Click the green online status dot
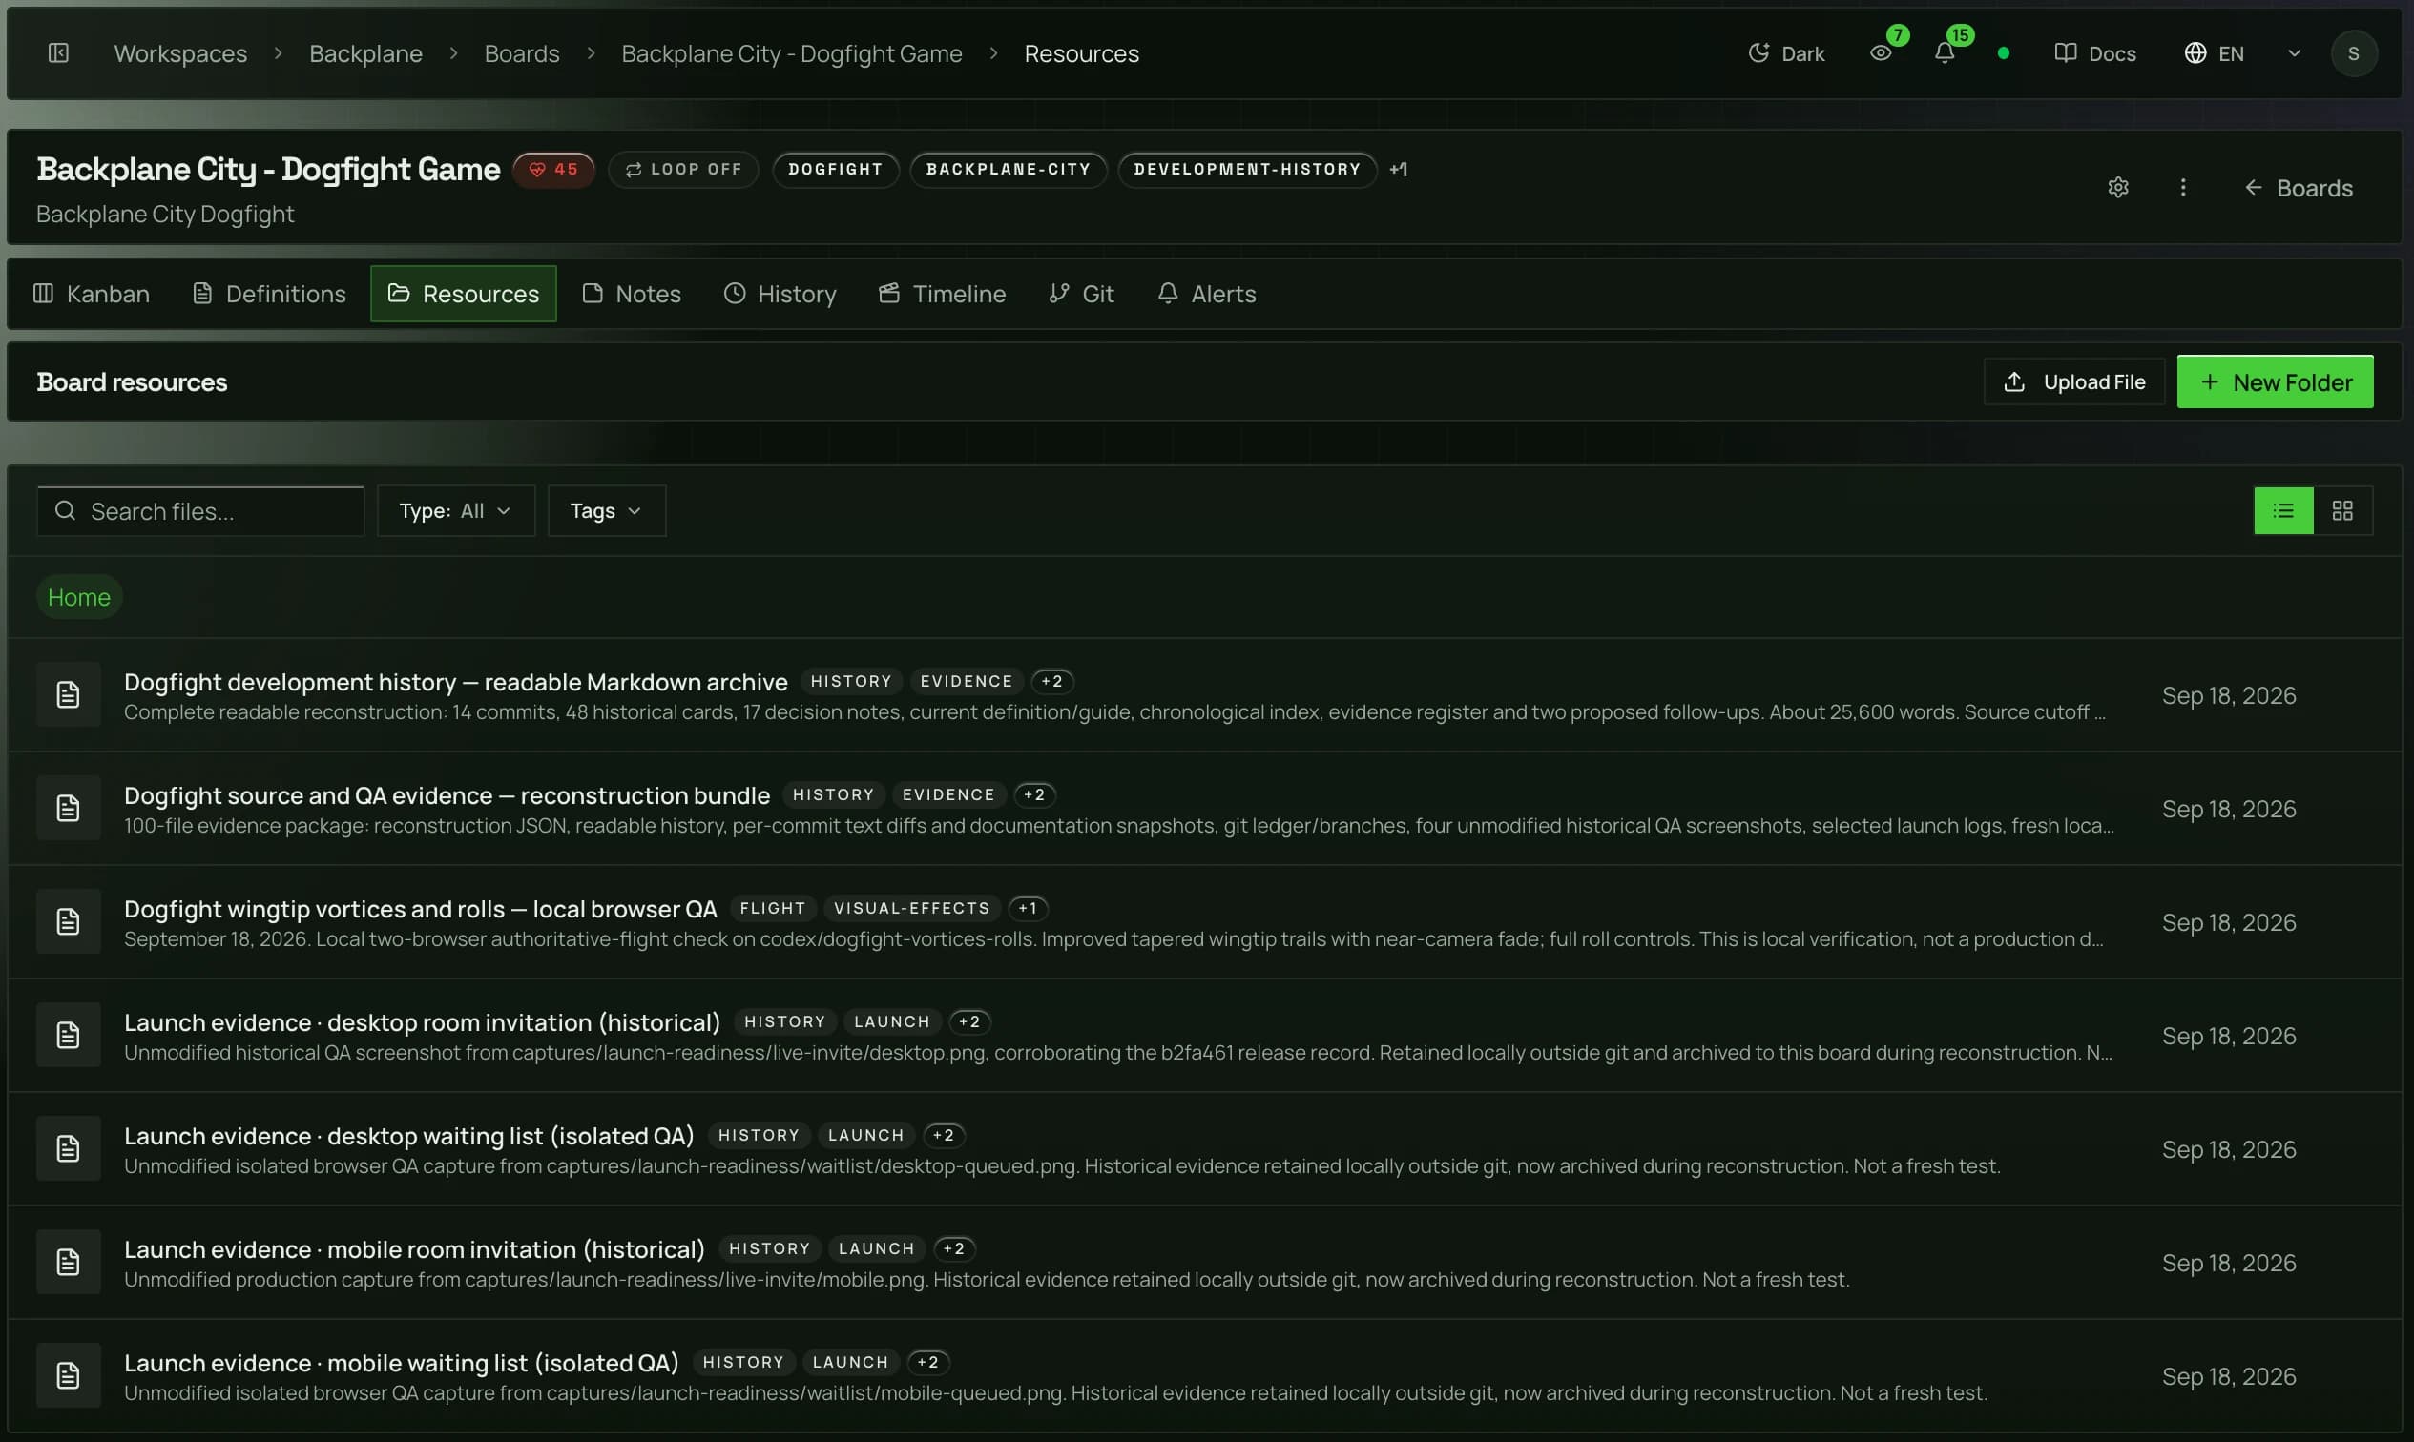The width and height of the screenshot is (2414, 1442). pyautogui.click(x=2003, y=53)
